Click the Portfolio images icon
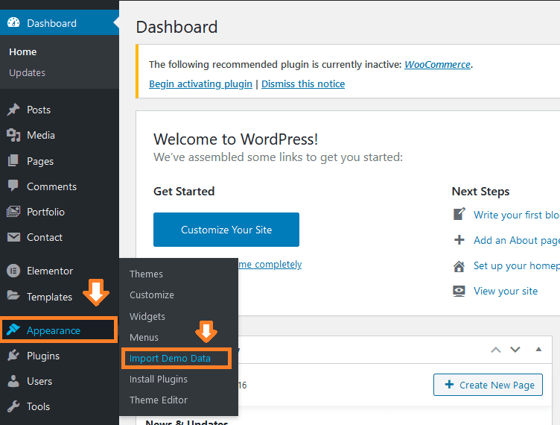The width and height of the screenshot is (560, 425). tap(13, 212)
